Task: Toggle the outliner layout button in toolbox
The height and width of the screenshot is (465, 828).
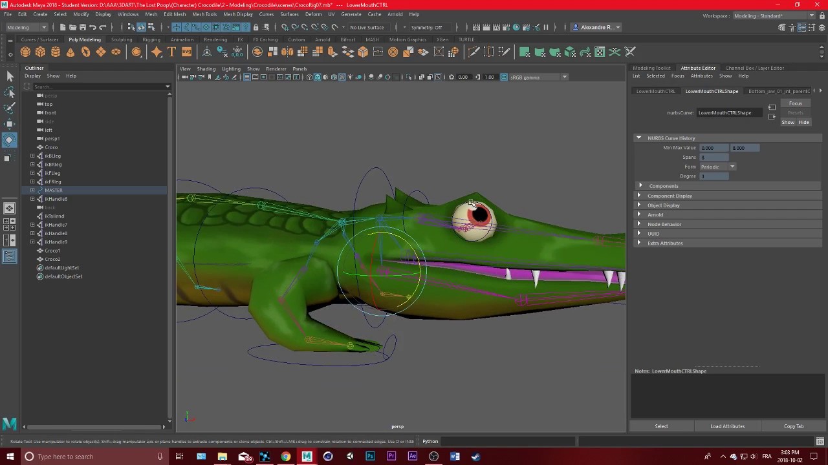Action: pyautogui.click(x=10, y=256)
